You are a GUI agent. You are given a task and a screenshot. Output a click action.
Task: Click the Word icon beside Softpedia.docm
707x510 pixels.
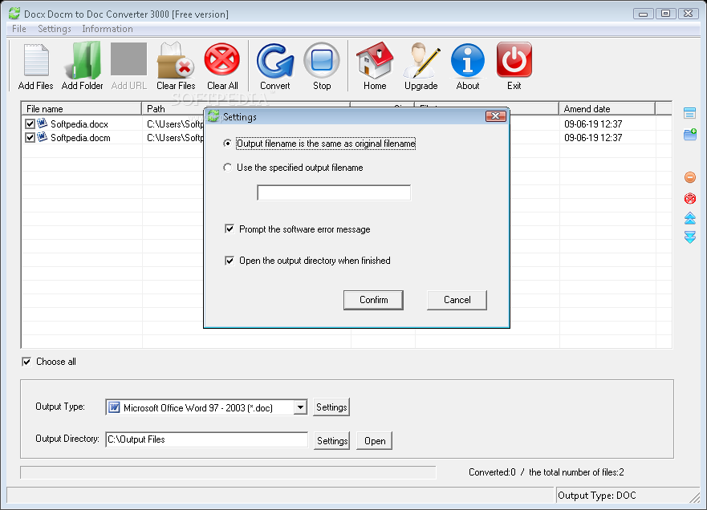(43, 137)
